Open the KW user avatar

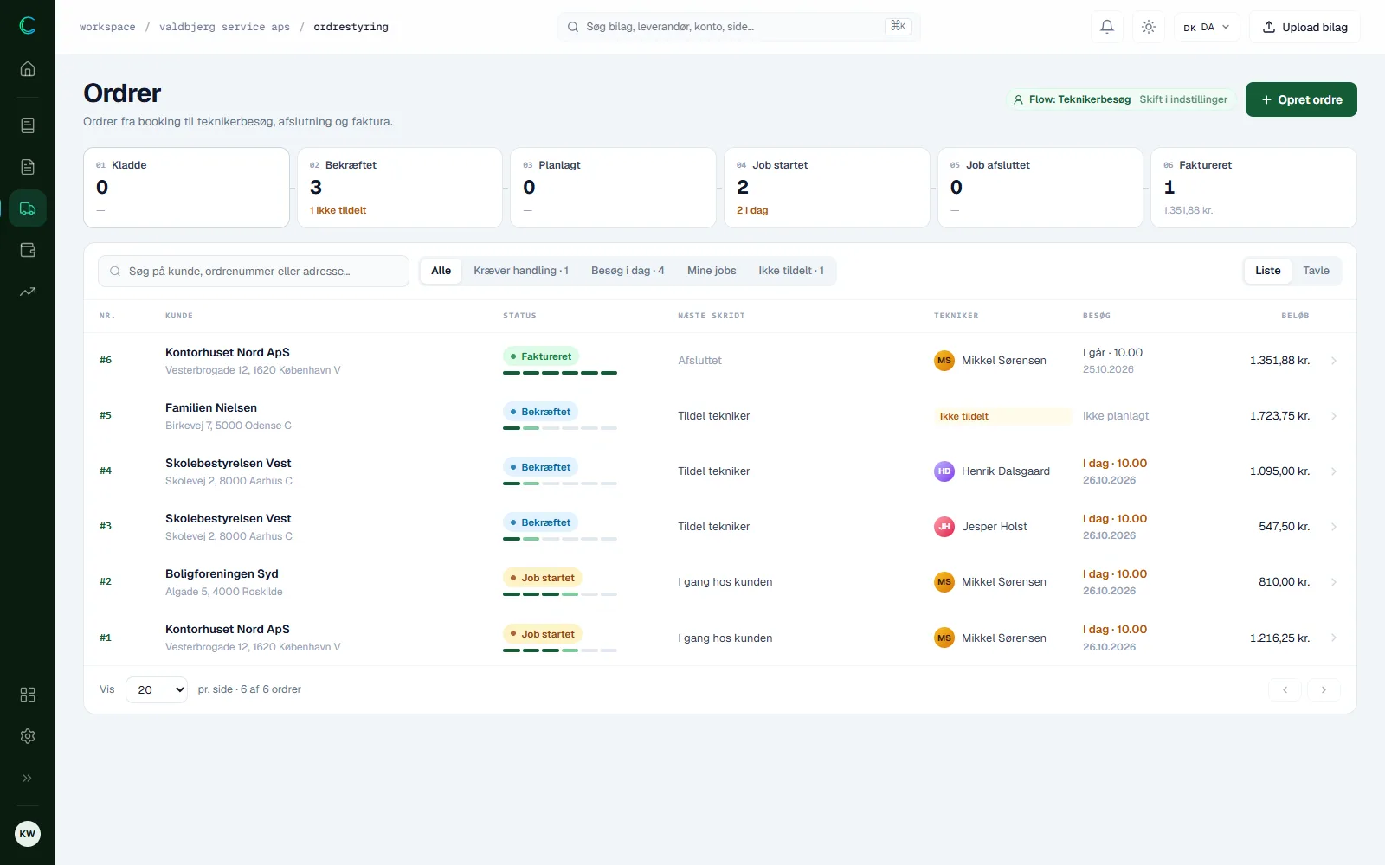pyautogui.click(x=28, y=834)
